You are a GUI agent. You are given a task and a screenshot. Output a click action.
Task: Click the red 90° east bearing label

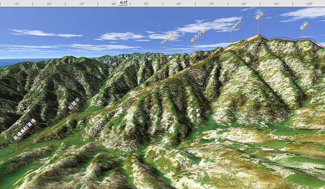tap(276, 4)
